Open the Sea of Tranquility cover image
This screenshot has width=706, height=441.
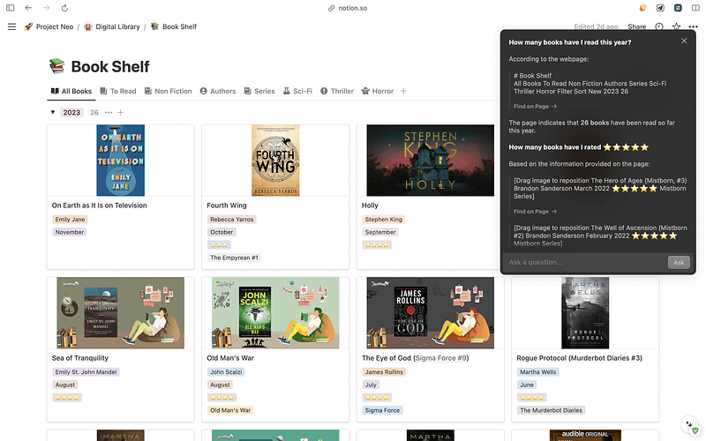pyautogui.click(x=121, y=313)
